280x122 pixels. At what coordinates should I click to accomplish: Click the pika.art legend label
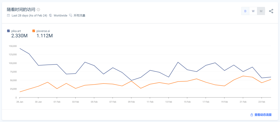point(16,31)
